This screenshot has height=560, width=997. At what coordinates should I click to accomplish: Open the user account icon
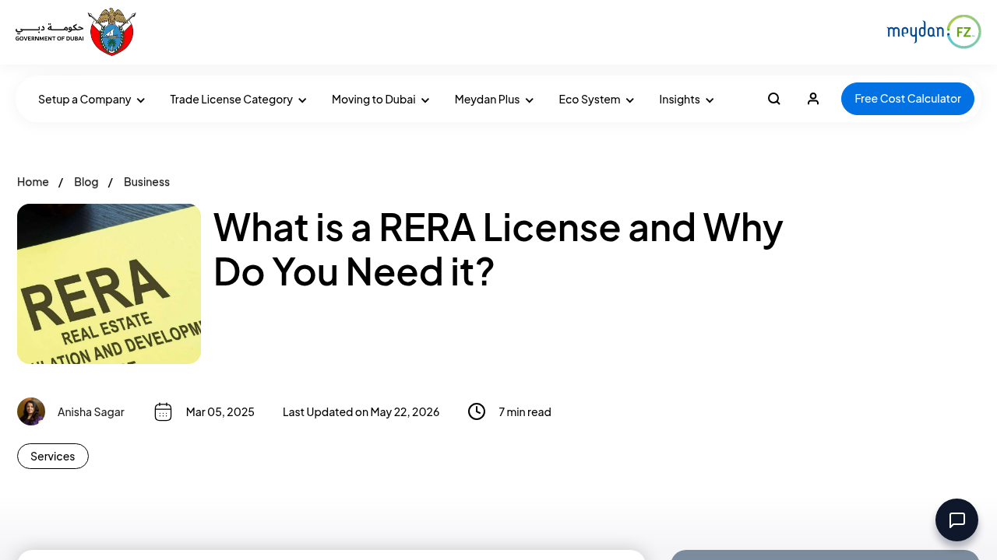[x=813, y=99]
